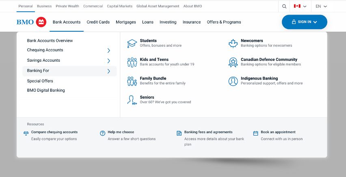This screenshot has height=177, width=346.
Task: Open the Investing menu
Action: click(168, 22)
